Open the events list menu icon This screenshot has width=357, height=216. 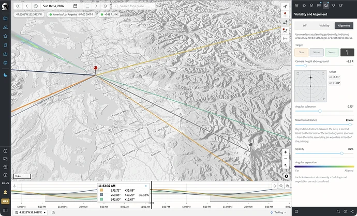click(87, 6)
